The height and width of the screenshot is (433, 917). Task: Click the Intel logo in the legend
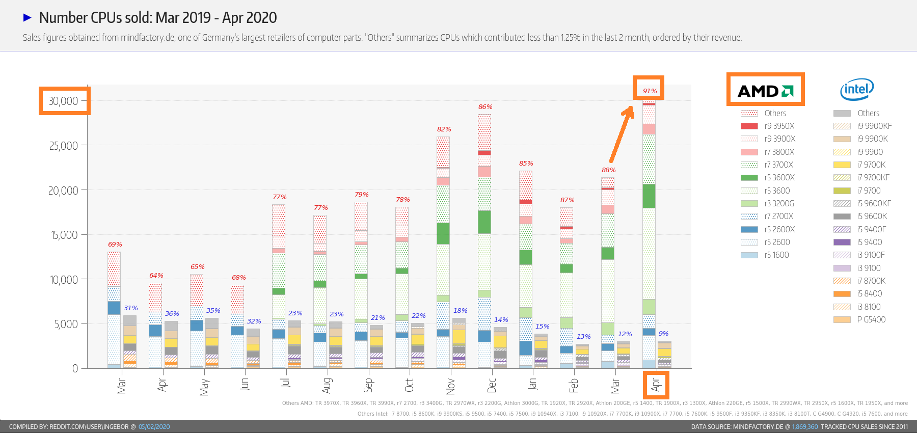point(857,90)
